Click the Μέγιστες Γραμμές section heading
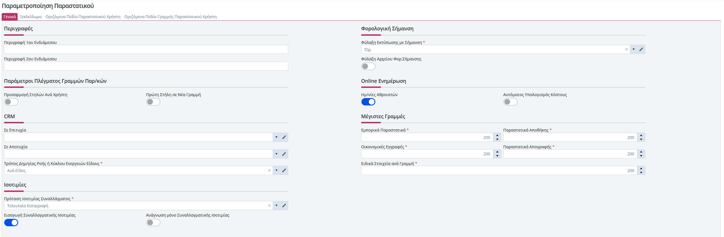The width and height of the screenshot is (724, 237). point(383,117)
